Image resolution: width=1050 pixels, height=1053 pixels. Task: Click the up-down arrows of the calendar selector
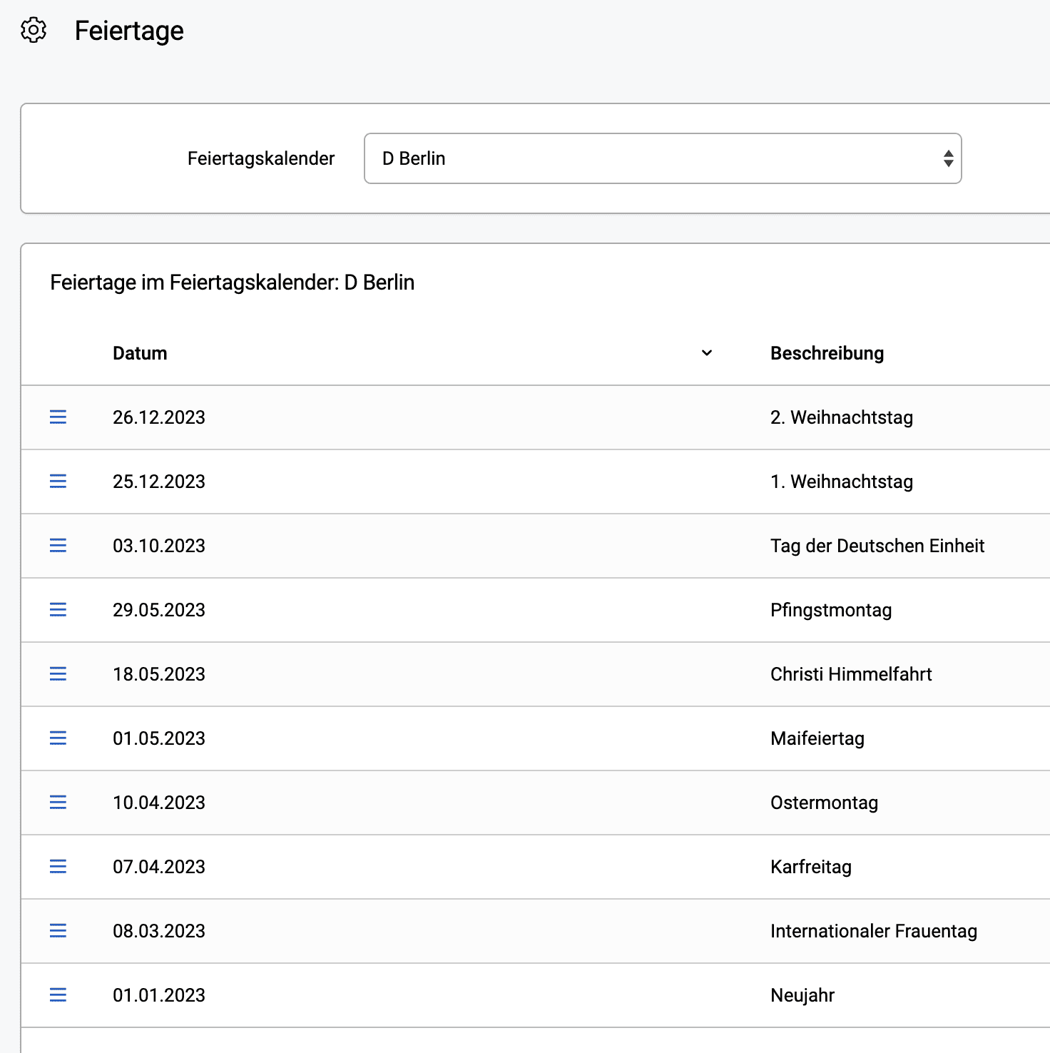click(948, 158)
